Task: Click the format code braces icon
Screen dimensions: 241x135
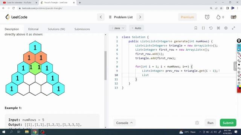Action: click(203, 28)
